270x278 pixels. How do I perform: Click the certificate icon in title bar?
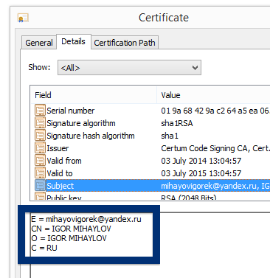(23, 18)
